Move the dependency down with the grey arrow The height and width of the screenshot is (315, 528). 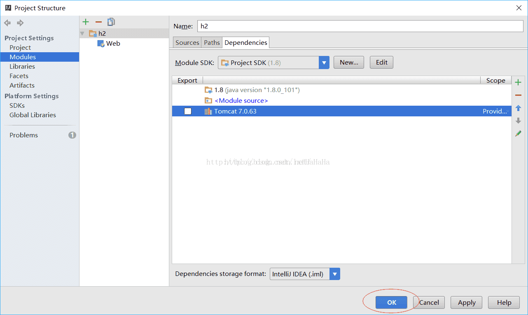(x=518, y=121)
